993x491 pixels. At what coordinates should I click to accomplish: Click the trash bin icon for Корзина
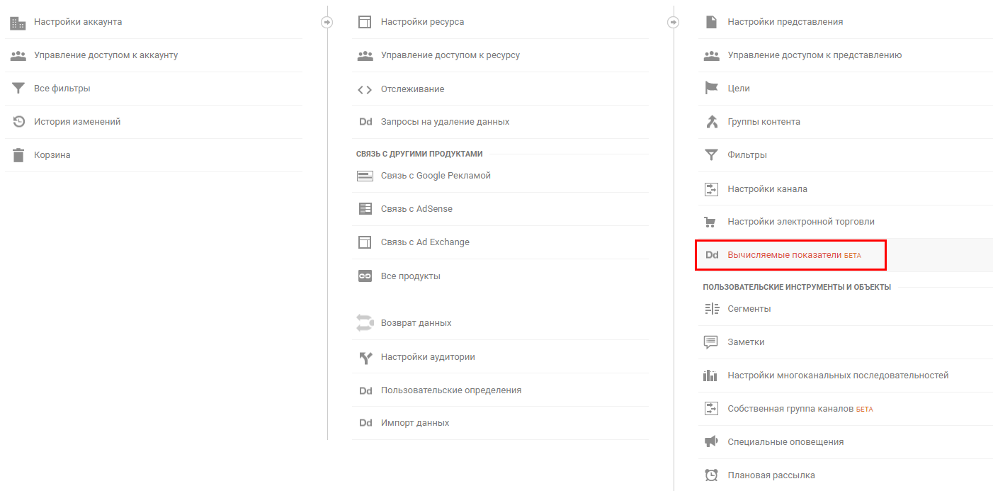[18, 155]
